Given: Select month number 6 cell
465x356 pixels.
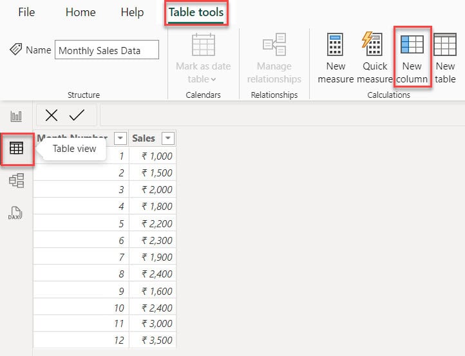Looking at the screenshot, I should coord(81,240).
